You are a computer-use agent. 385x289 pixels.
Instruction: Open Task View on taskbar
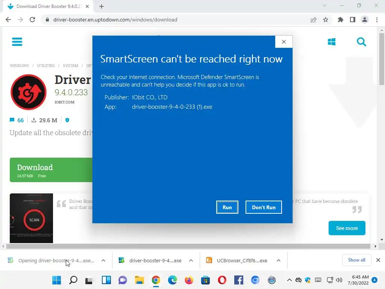[89, 280]
